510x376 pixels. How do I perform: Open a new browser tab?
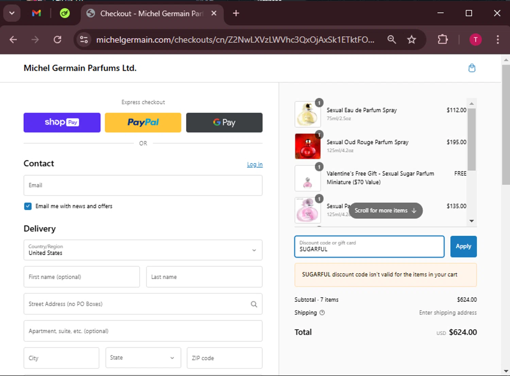(x=236, y=13)
